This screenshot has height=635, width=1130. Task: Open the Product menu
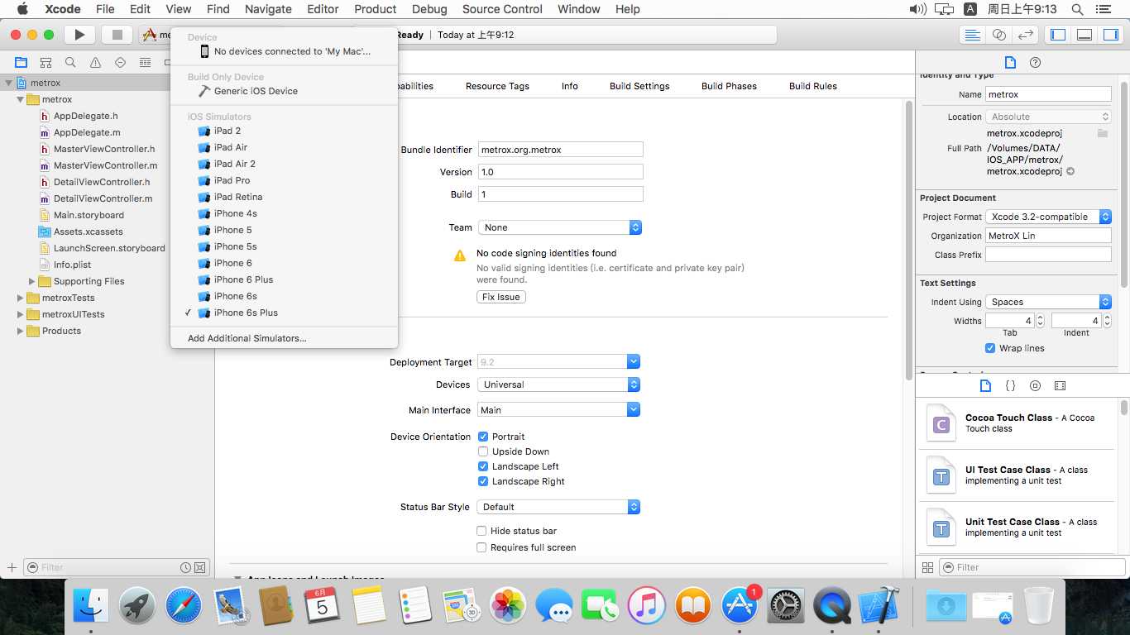coord(376,9)
